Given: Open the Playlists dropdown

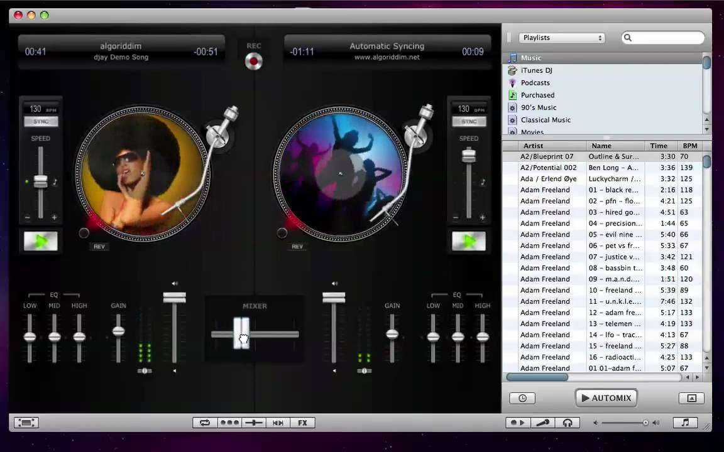Looking at the screenshot, I should 561,38.
